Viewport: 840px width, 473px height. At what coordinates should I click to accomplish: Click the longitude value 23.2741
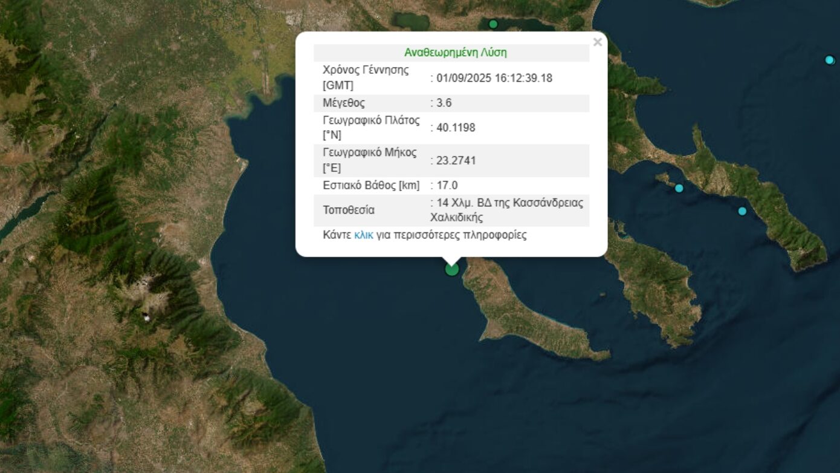(456, 160)
